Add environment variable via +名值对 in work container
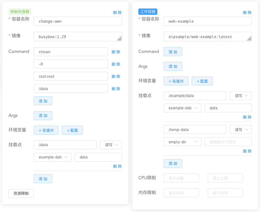Image resolution: width=261 pixels, height=212 pixels. 176,81
